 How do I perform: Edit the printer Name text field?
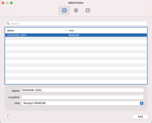pyautogui.click(x=83, y=90)
